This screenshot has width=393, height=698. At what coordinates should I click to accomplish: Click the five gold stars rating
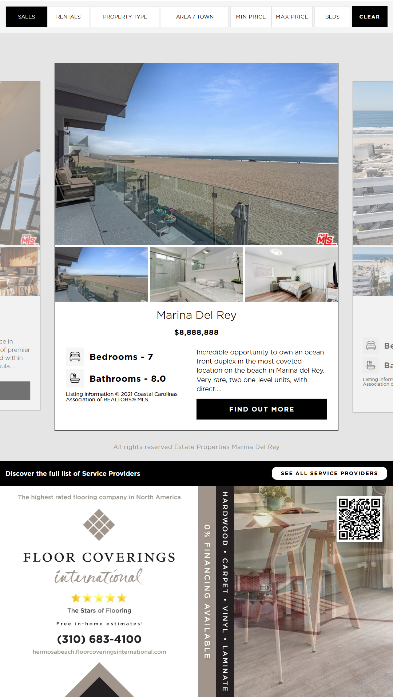(99, 598)
